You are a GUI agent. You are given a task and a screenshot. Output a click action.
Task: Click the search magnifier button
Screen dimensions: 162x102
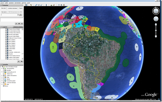[20, 15]
